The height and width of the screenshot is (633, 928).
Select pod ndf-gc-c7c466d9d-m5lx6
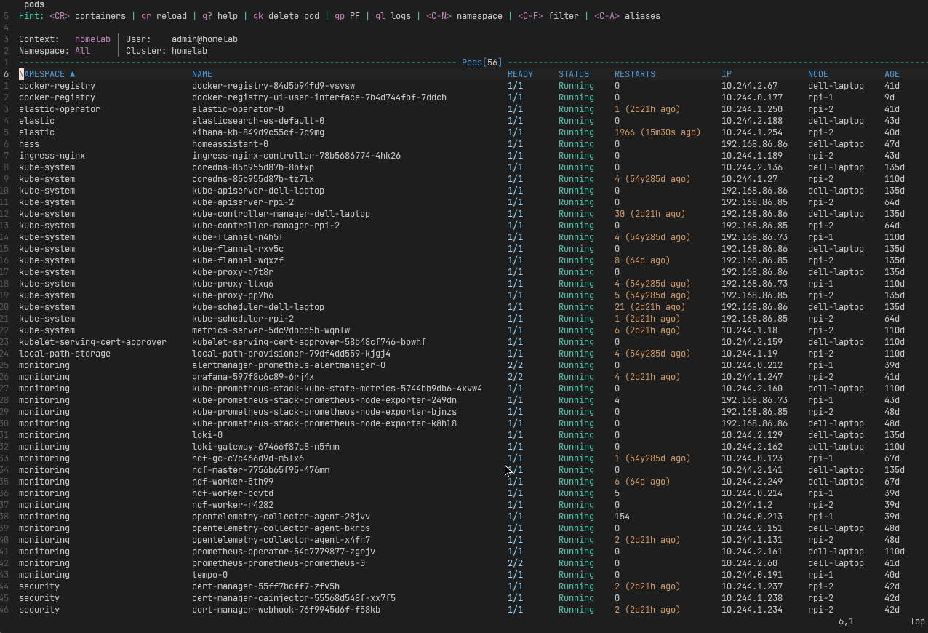[248, 458]
